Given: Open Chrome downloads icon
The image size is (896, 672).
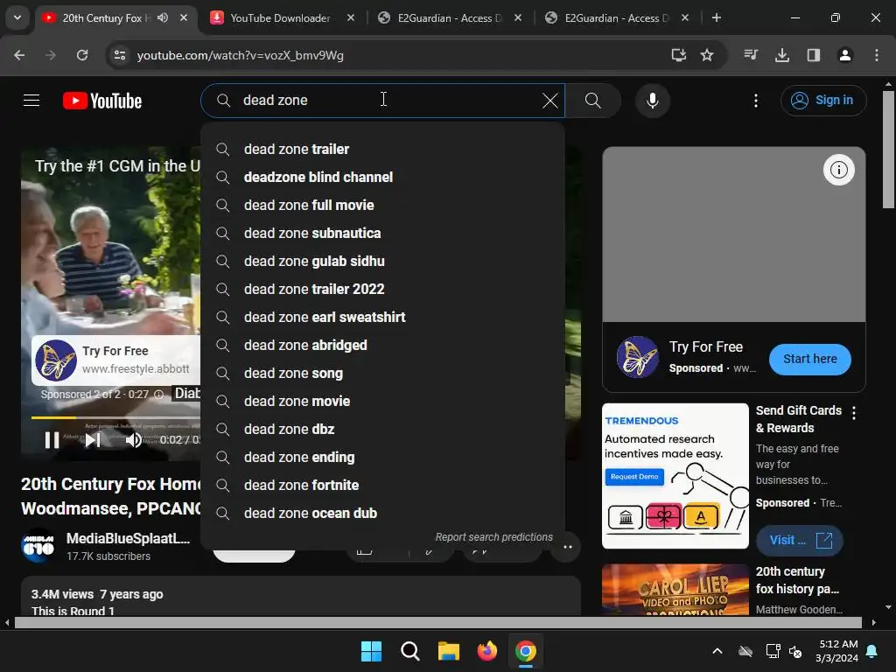Looking at the screenshot, I should (x=781, y=55).
